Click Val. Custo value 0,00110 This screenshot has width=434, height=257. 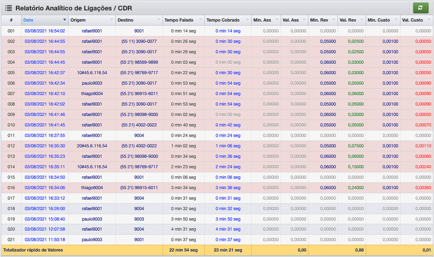(x=423, y=146)
